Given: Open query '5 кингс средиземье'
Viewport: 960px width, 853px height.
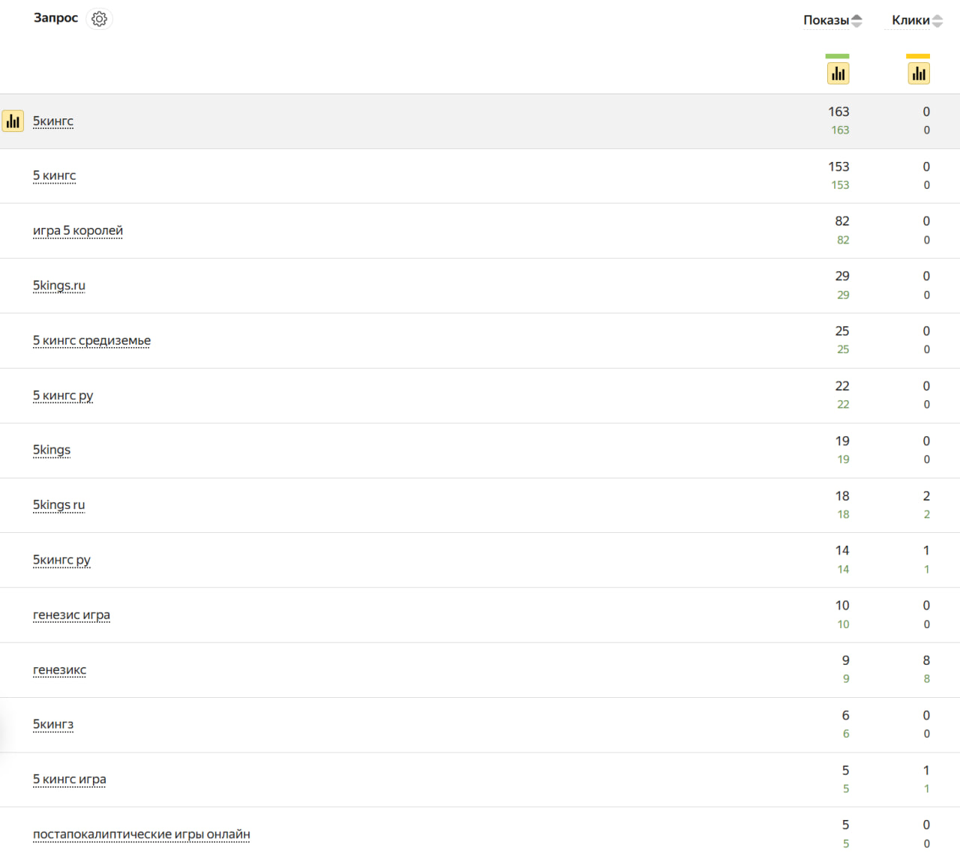Looking at the screenshot, I should coord(91,340).
